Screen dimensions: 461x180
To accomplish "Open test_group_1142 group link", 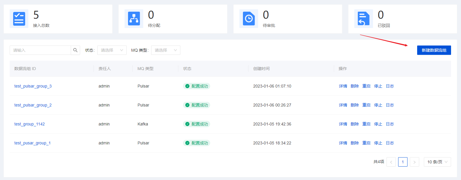I will [x=30, y=124].
